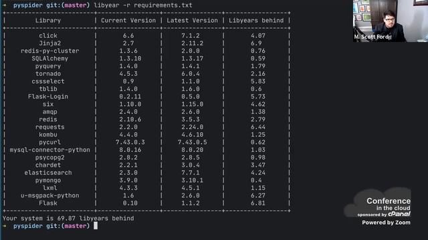428x240 pixels.
Task: Click 'pyspider' in the bottom prompt line
Action: [x=28, y=226]
